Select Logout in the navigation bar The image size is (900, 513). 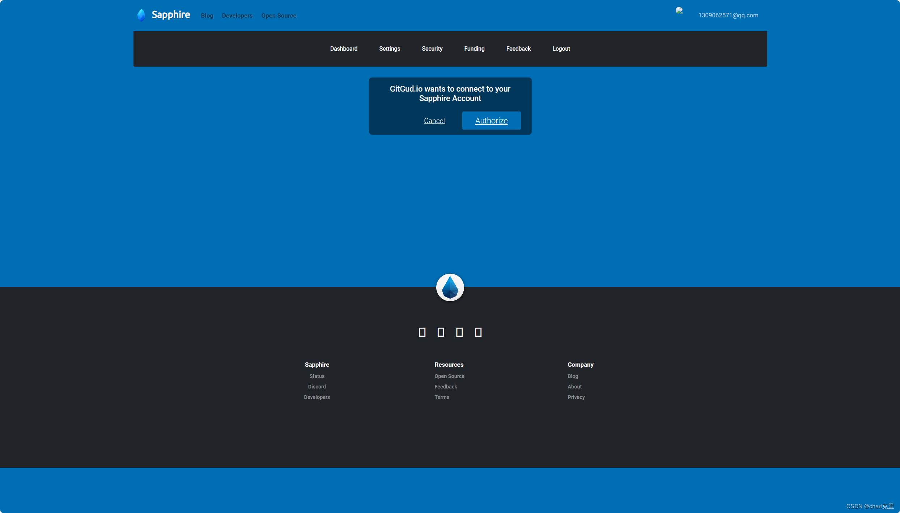[561, 49]
